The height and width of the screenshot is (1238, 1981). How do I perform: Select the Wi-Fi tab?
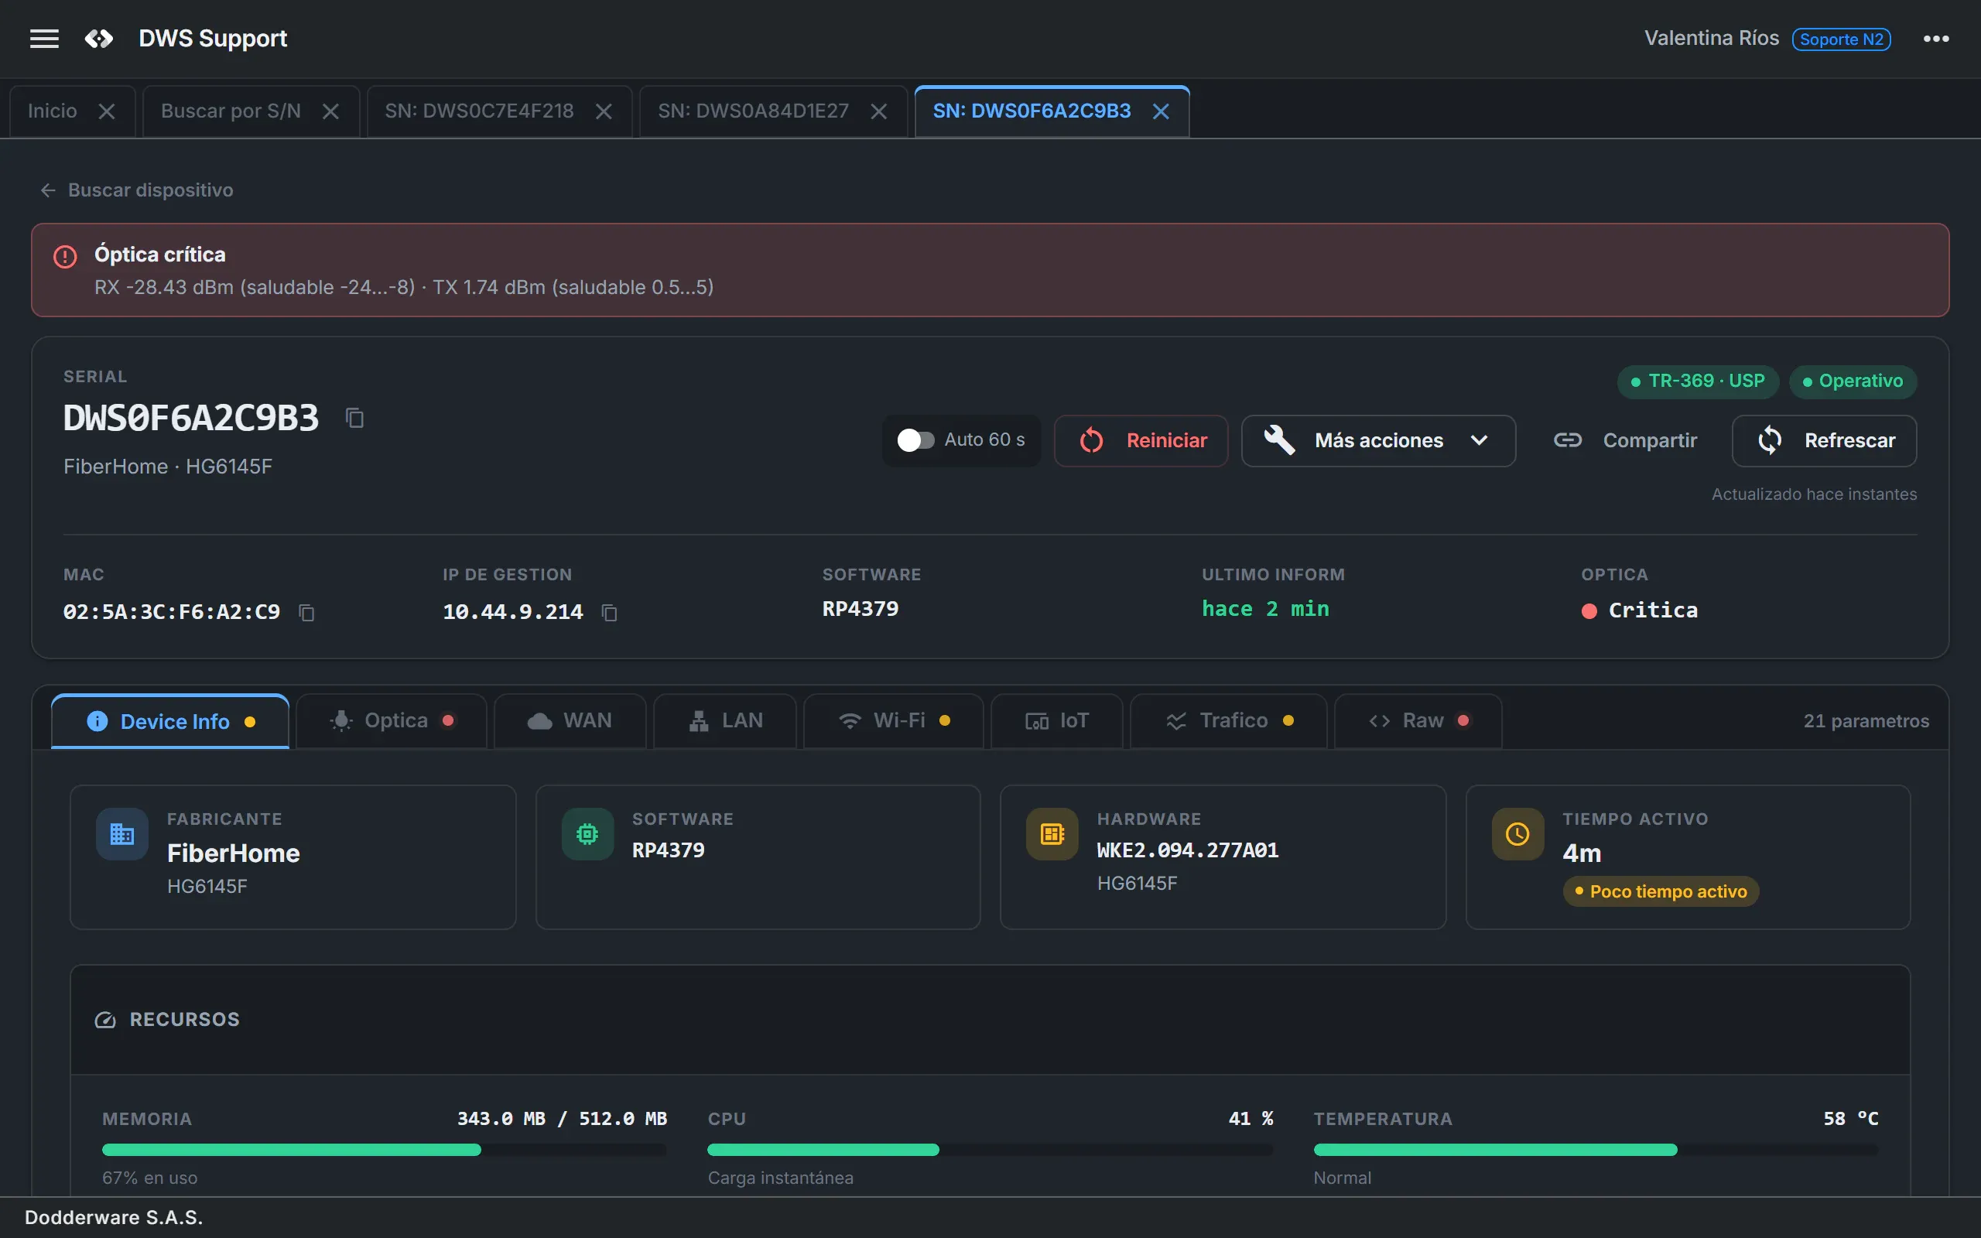(894, 721)
